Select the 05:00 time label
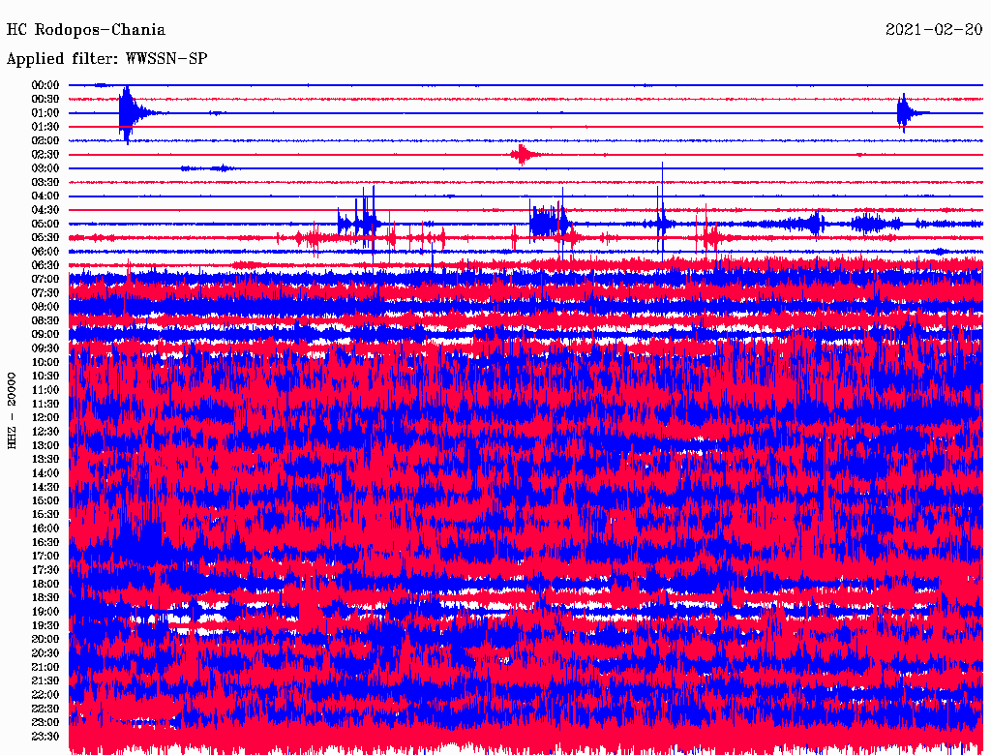The width and height of the screenshot is (991, 755). (x=45, y=224)
